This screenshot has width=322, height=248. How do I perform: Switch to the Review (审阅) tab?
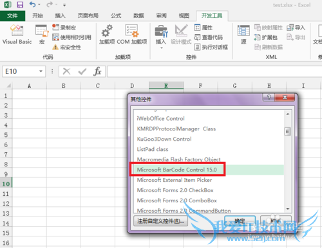(161, 15)
